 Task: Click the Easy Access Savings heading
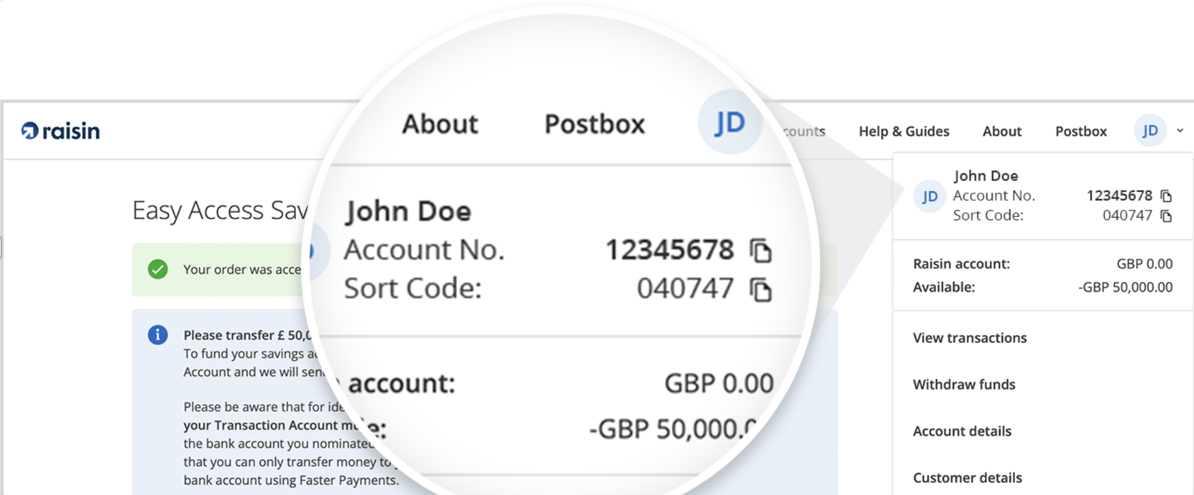pyautogui.click(x=220, y=211)
